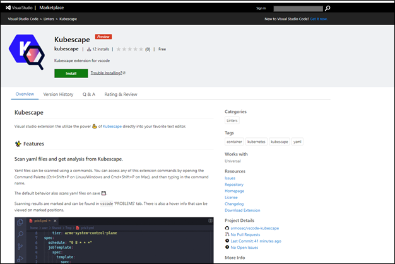Switch to the Overview tab
The image size is (395, 264).
[25, 95]
